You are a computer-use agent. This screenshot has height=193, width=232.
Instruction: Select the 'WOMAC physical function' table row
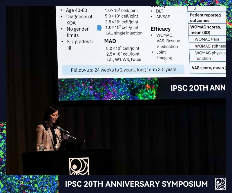point(208,56)
